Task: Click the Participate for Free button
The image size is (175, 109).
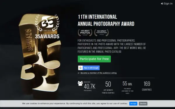Action: click(x=94, y=59)
